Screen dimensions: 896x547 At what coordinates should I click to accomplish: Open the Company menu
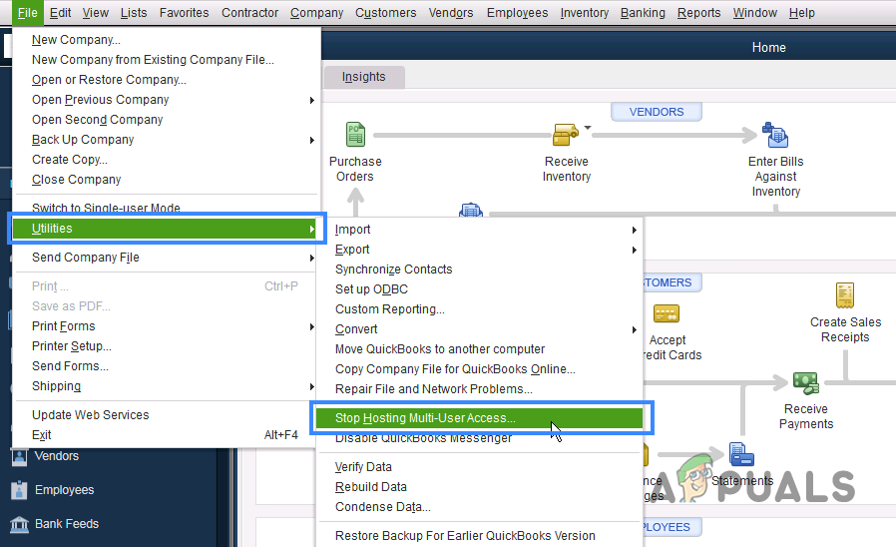coord(316,13)
